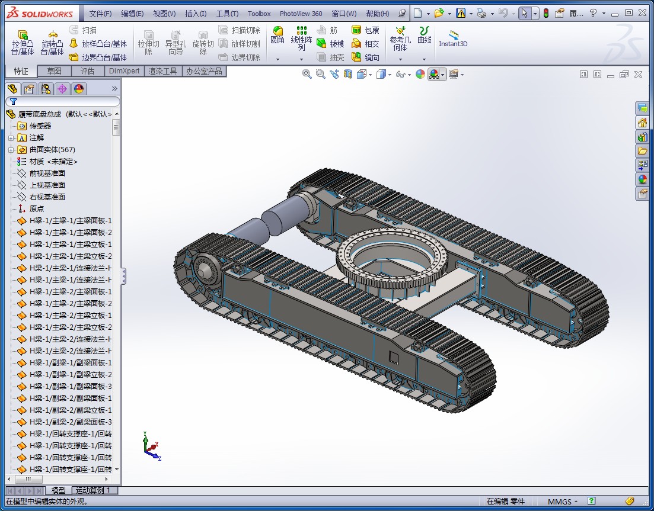Expand the 注解 (Annotations) tree node
This screenshot has width=654, height=511.
coord(11,137)
